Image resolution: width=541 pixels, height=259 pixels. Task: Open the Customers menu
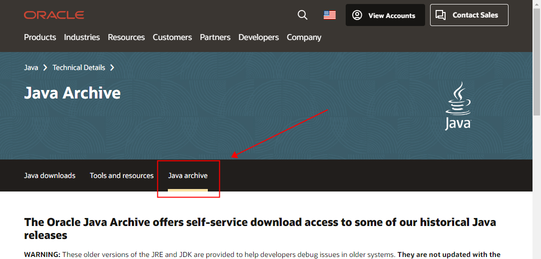coord(172,37)
